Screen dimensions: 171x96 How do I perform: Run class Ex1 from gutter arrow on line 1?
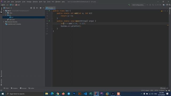click(x=49, y=11)
